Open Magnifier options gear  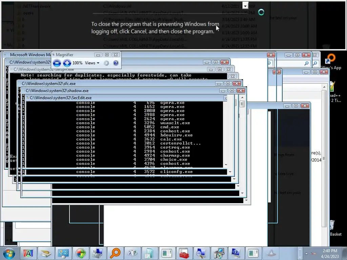click(106, 63)
